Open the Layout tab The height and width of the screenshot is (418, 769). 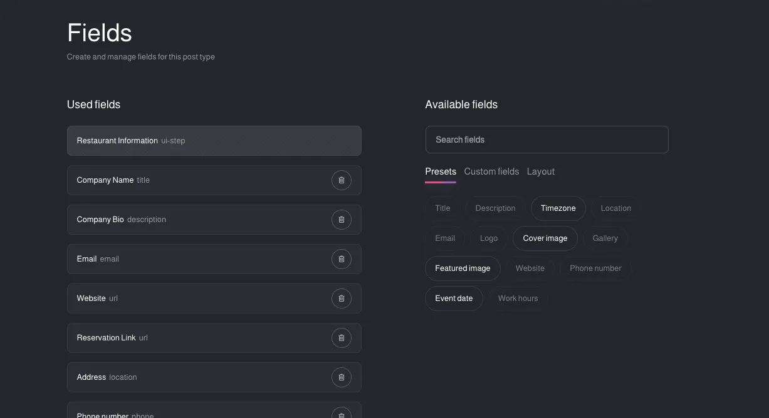(540, 171)
